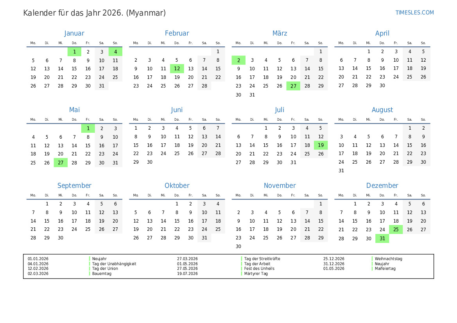Click green marker beside Bauerntag
Image resolution: width=457 pixels, height=323 pixels.
pyautogui.click(x=90, y=273)
